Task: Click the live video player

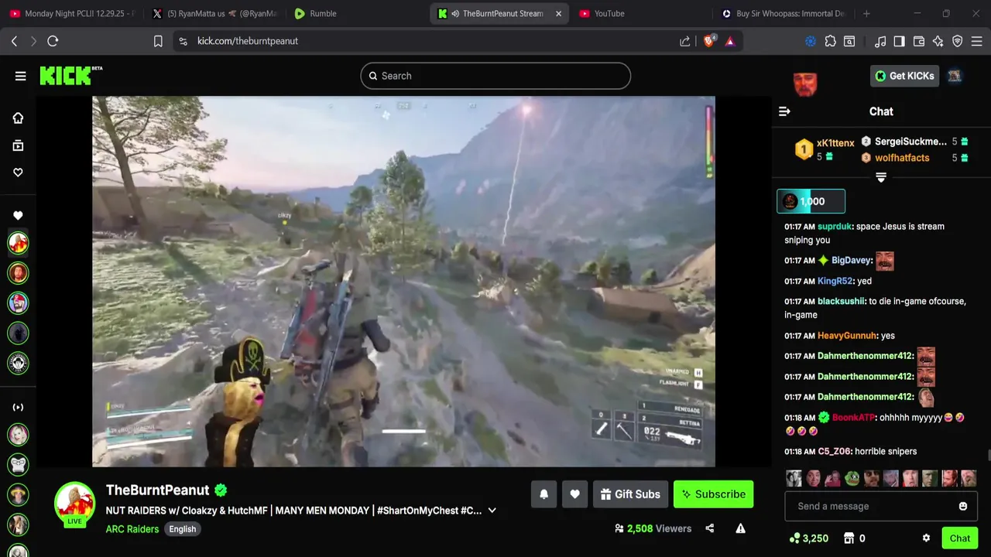Action: 403,282
